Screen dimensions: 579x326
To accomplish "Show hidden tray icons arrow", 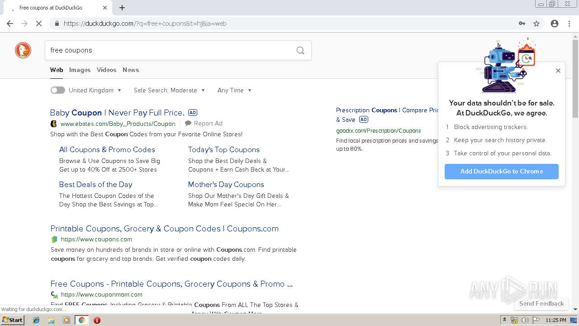I will click(505, 320).
